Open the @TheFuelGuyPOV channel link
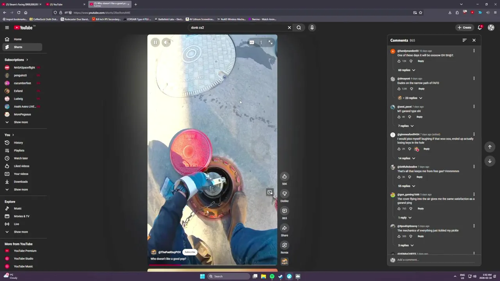This screenshot has width=500, height=281. (170, 252)
